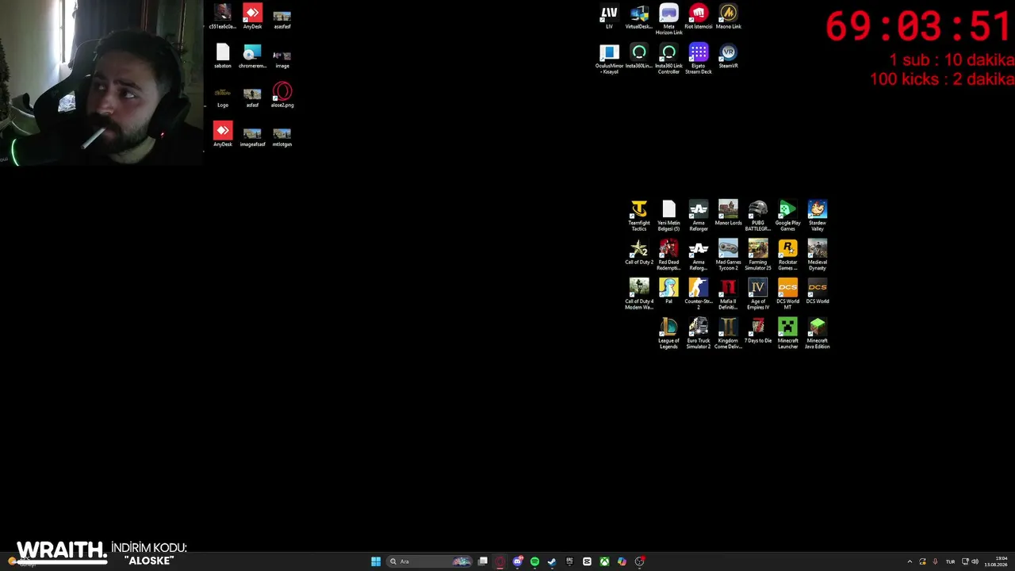
Task: Open Steam from the taskbar
Action: pos(552,561)
